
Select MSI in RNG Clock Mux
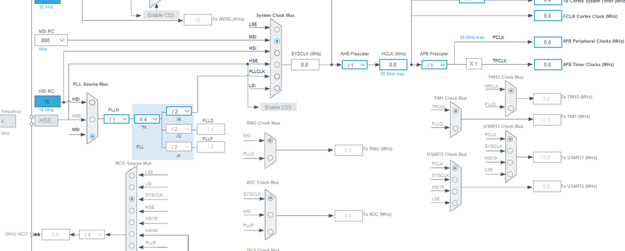point(270,140)
